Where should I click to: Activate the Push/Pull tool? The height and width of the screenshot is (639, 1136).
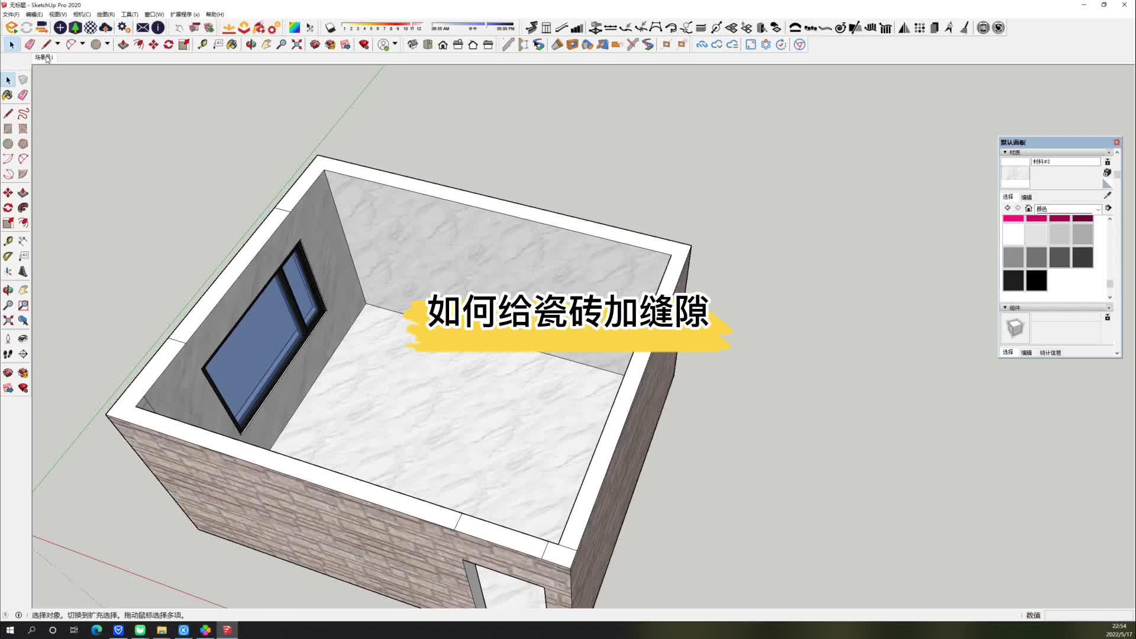[x=23, y=192]
